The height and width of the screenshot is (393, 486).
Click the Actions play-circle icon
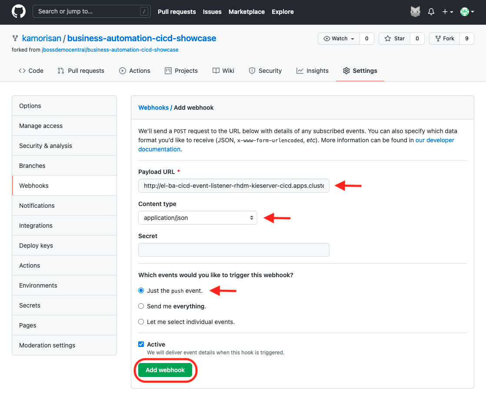123,71
